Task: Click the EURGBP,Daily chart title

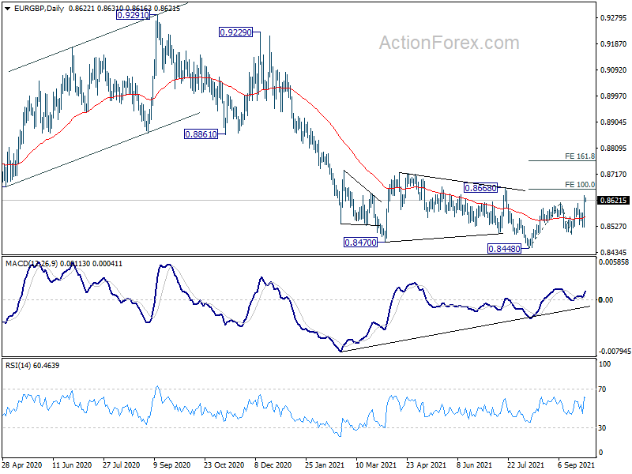Action: (x=39, y=9)
